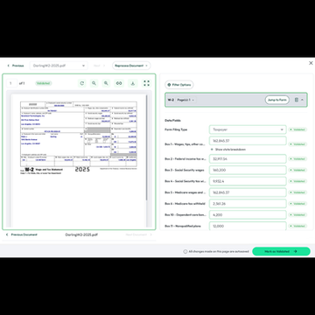
Task: Click the Data Fields heading
Action: coord(172,120)
